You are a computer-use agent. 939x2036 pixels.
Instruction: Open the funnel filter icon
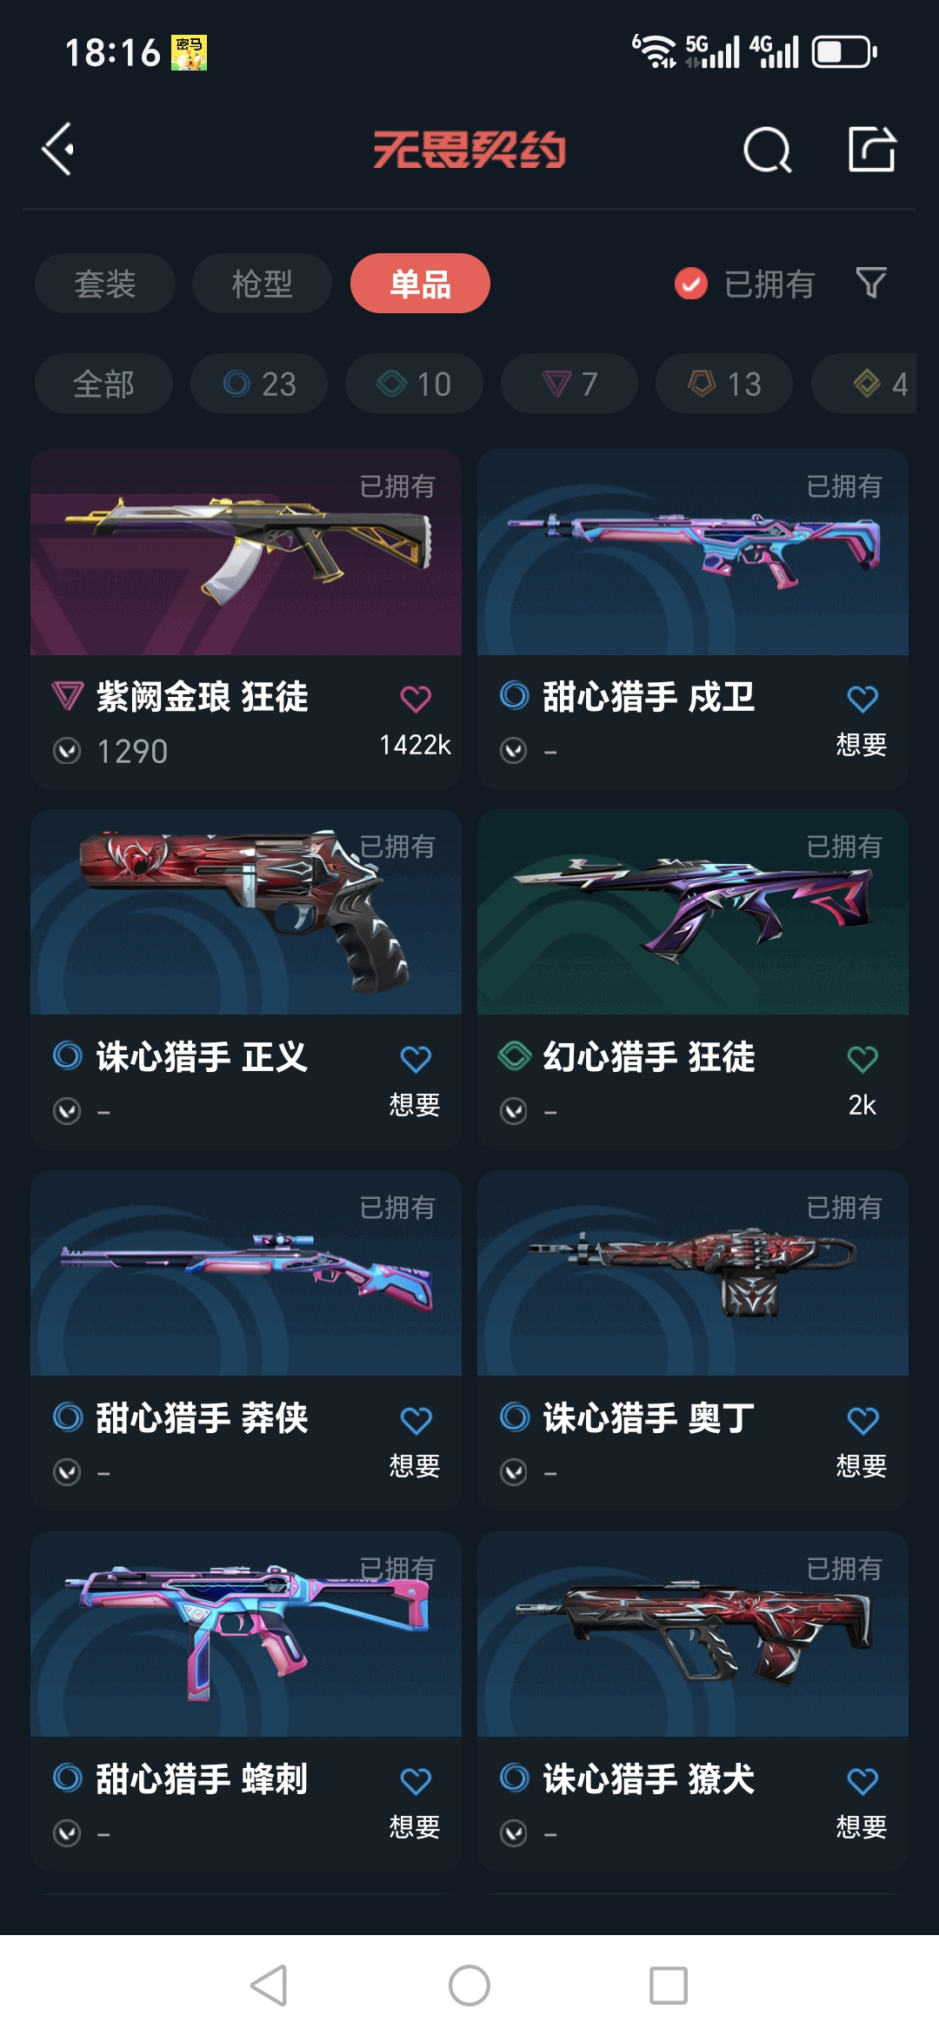click(x=871, y=283)
